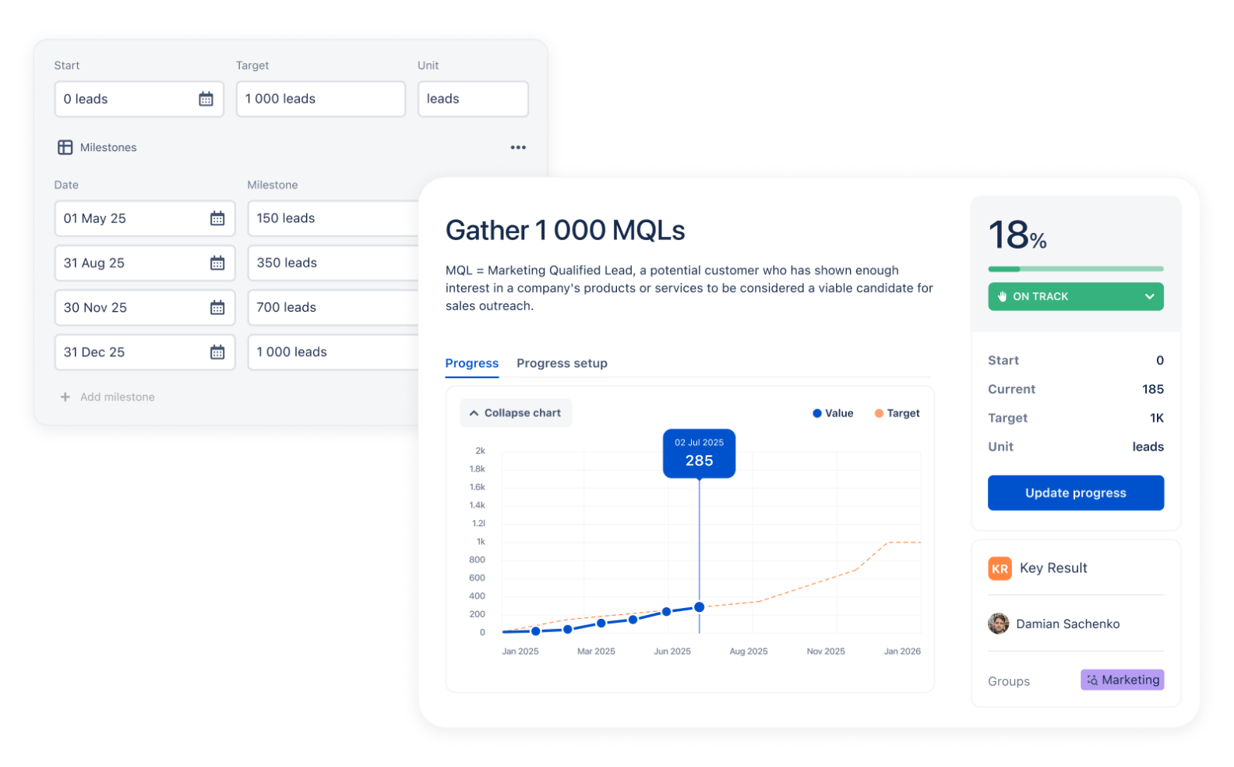
Task: Click Damian Sachenko's avatar
Action: pos(998,624)
